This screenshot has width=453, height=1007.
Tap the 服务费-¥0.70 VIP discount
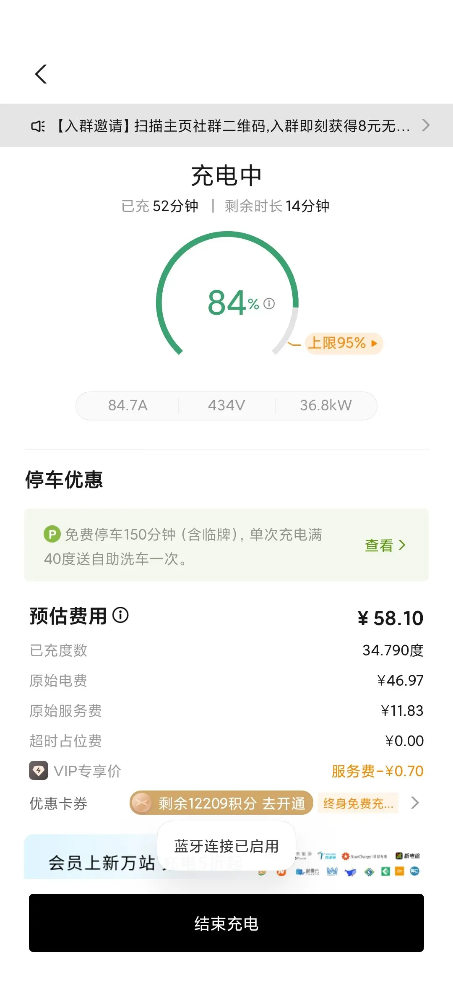coord(377,771)
